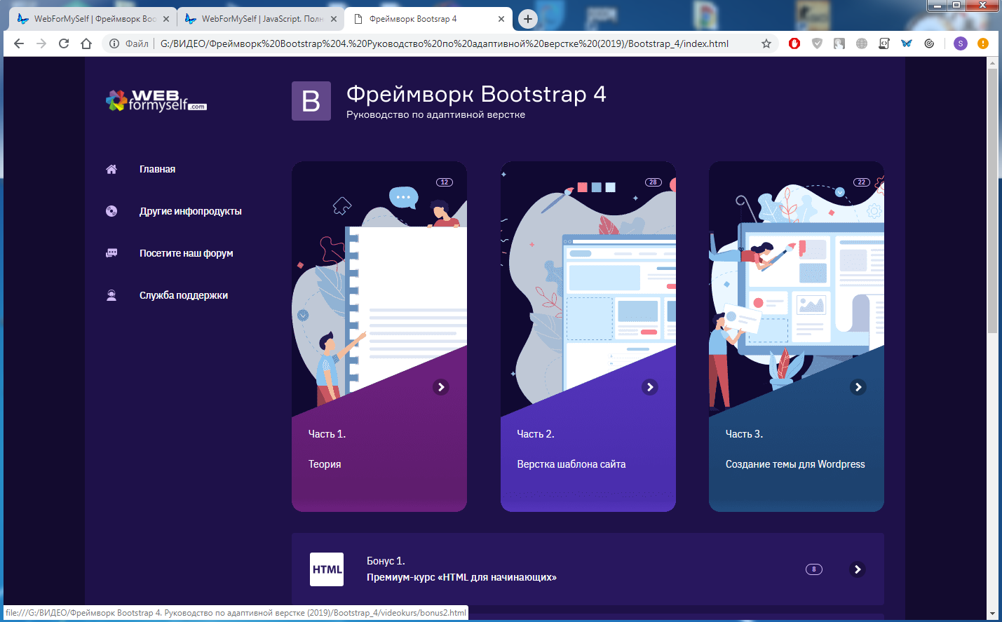The width and height of the screenshot is (1002, 622).
Task: Open the browser Home page icon
Action: [x=86, y=43]
